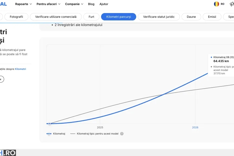Click the 37.170 km typical mileage value
The height and width of the screenshot is (156, 234).
pyautogui.click(x=219, y=73)
